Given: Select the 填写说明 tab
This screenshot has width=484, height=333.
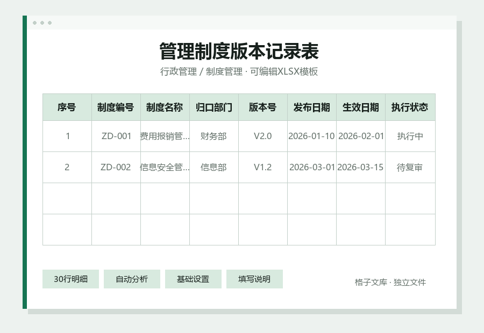Looking at the screenshot, I should coord(254,279).
